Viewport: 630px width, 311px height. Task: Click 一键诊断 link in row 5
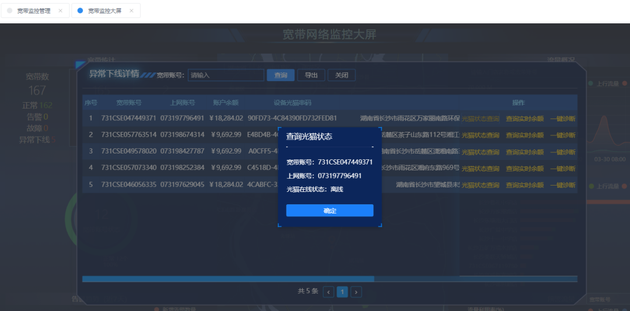(x=562, y=185)
